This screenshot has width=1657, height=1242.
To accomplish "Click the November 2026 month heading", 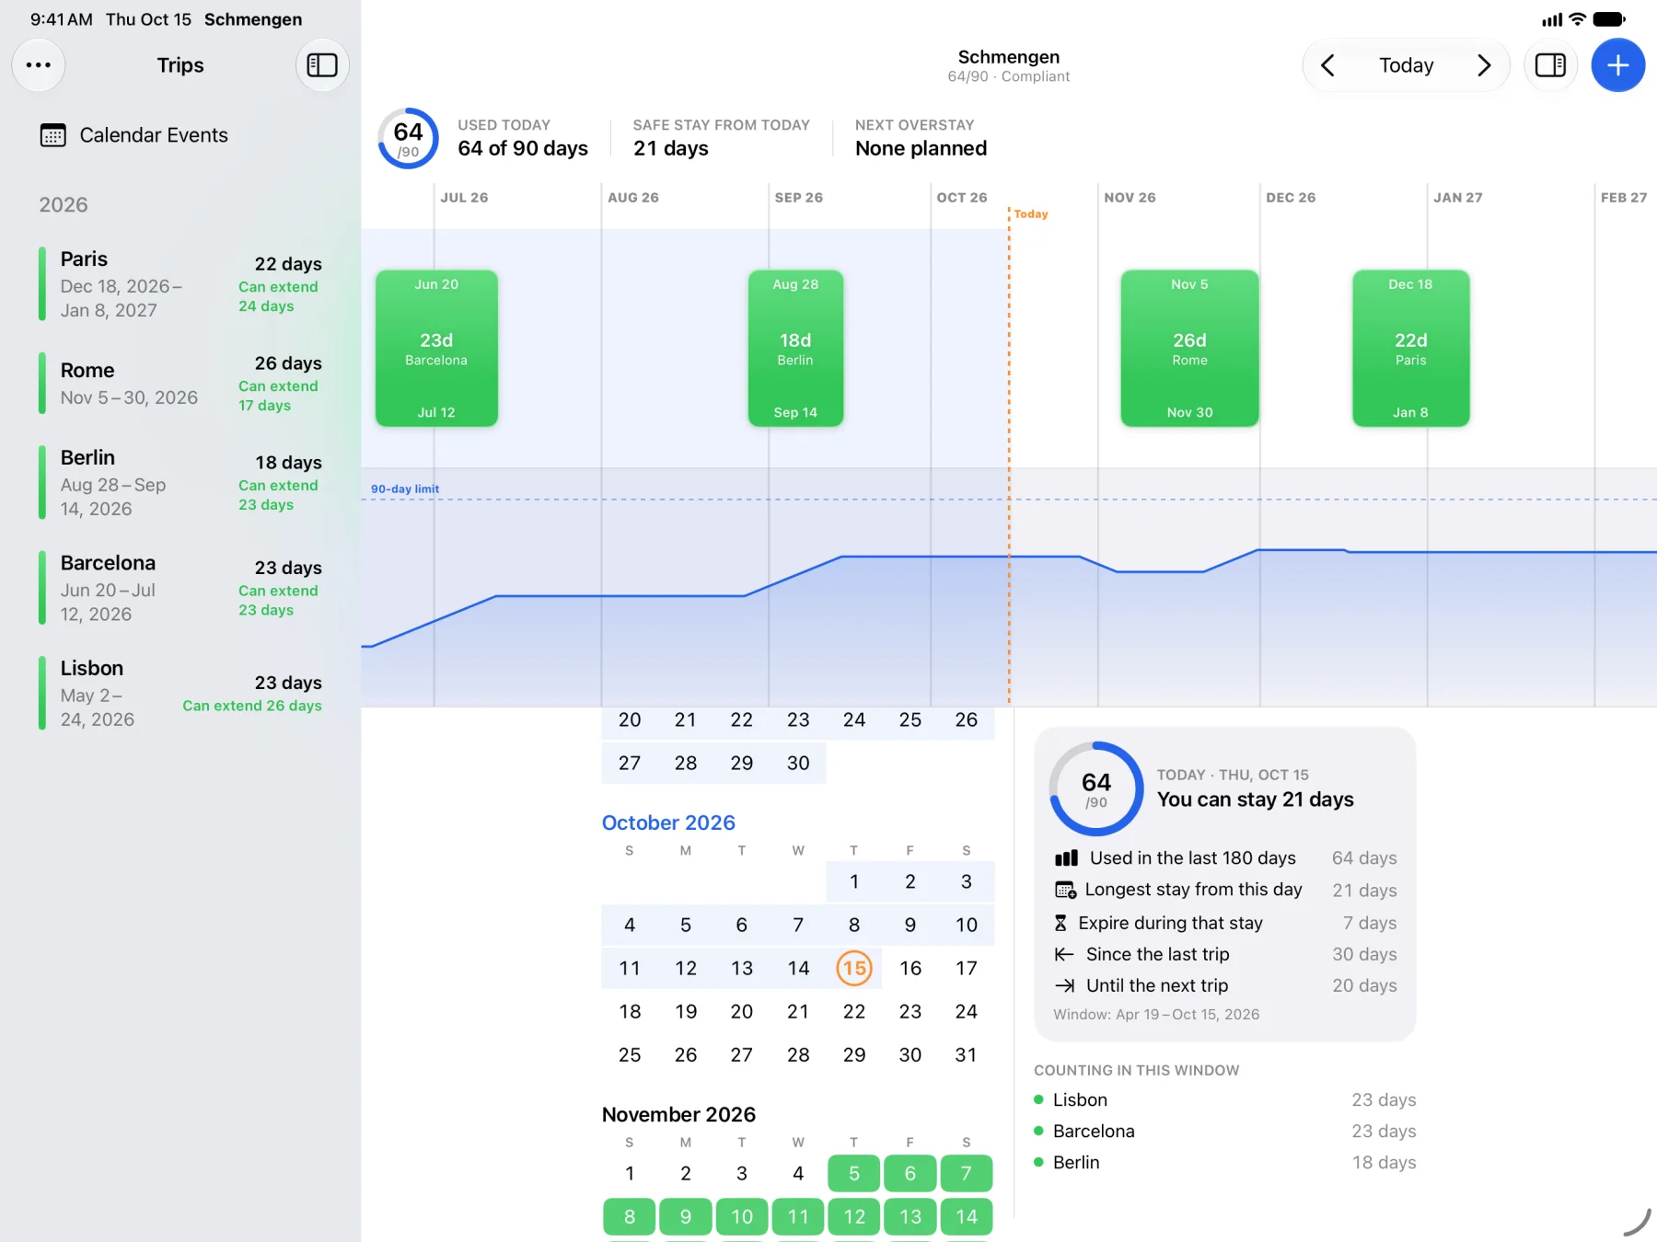I will [x=678, y=1114].
